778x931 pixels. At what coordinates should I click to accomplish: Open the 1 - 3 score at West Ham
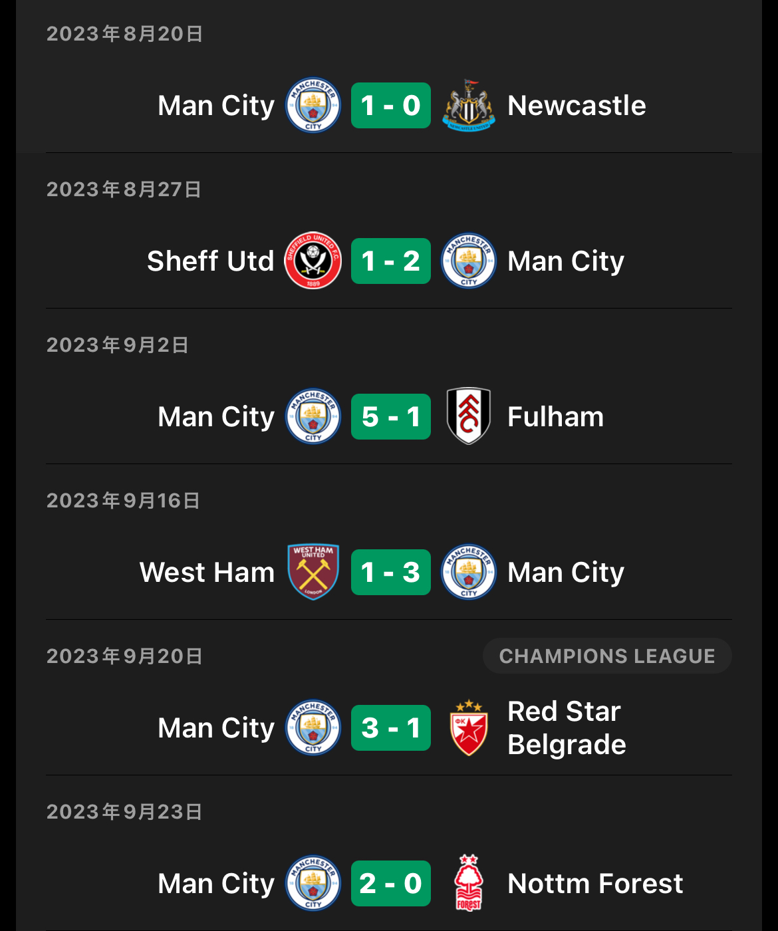[391, 572]
